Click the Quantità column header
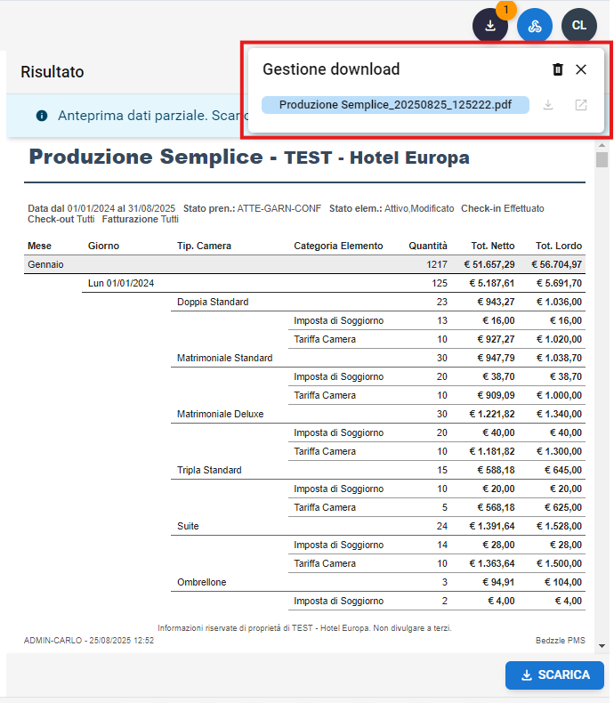The image size is (614, 703). pos(428,246)
